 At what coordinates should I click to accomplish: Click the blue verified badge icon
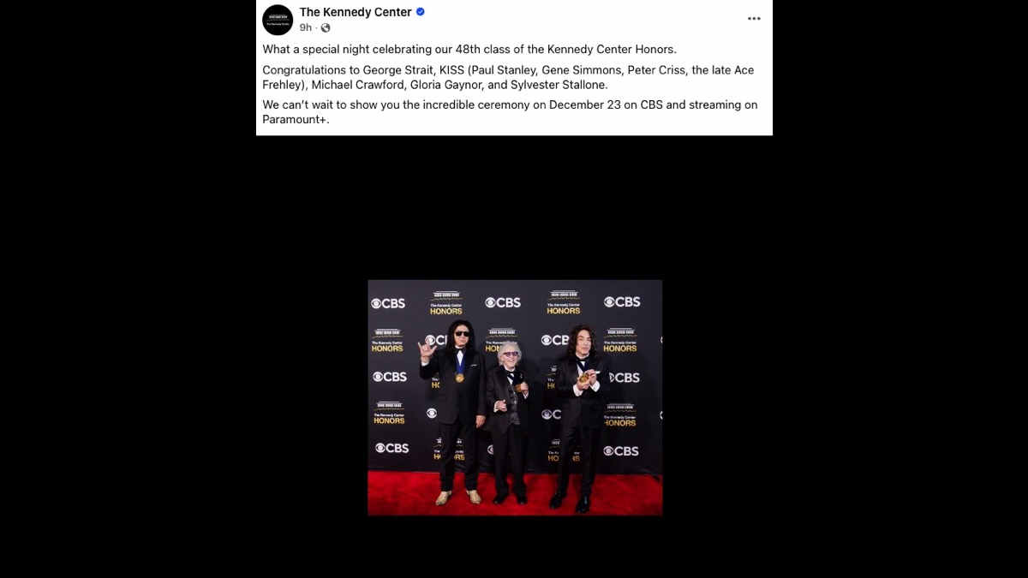[x=421, y=12]
